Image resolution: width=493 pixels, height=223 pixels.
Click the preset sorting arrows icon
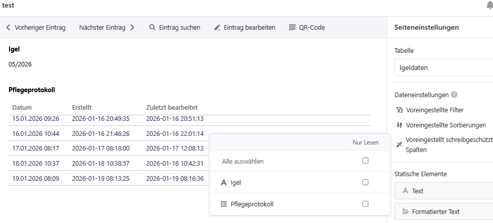click(399, 125)
